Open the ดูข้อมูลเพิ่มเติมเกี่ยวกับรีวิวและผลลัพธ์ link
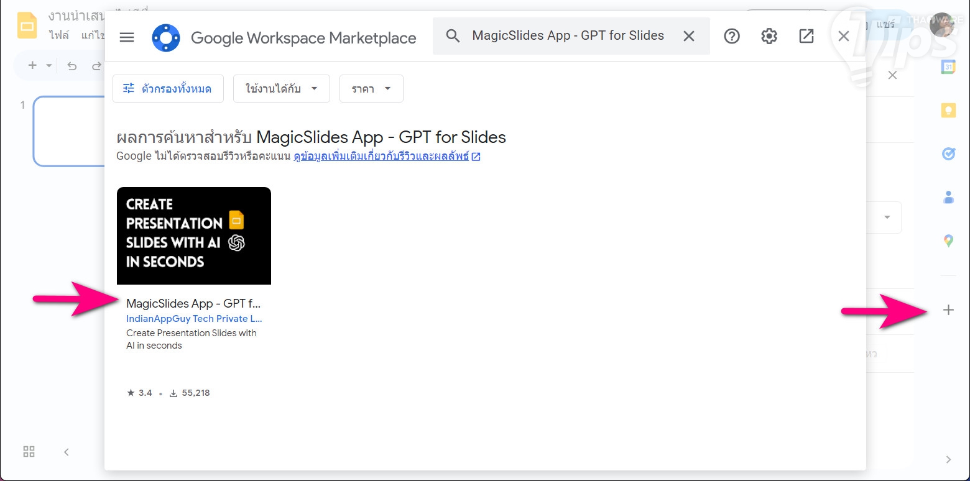Image resolution: width=970 pixels, height=481 pixels. tap(387, 157)
